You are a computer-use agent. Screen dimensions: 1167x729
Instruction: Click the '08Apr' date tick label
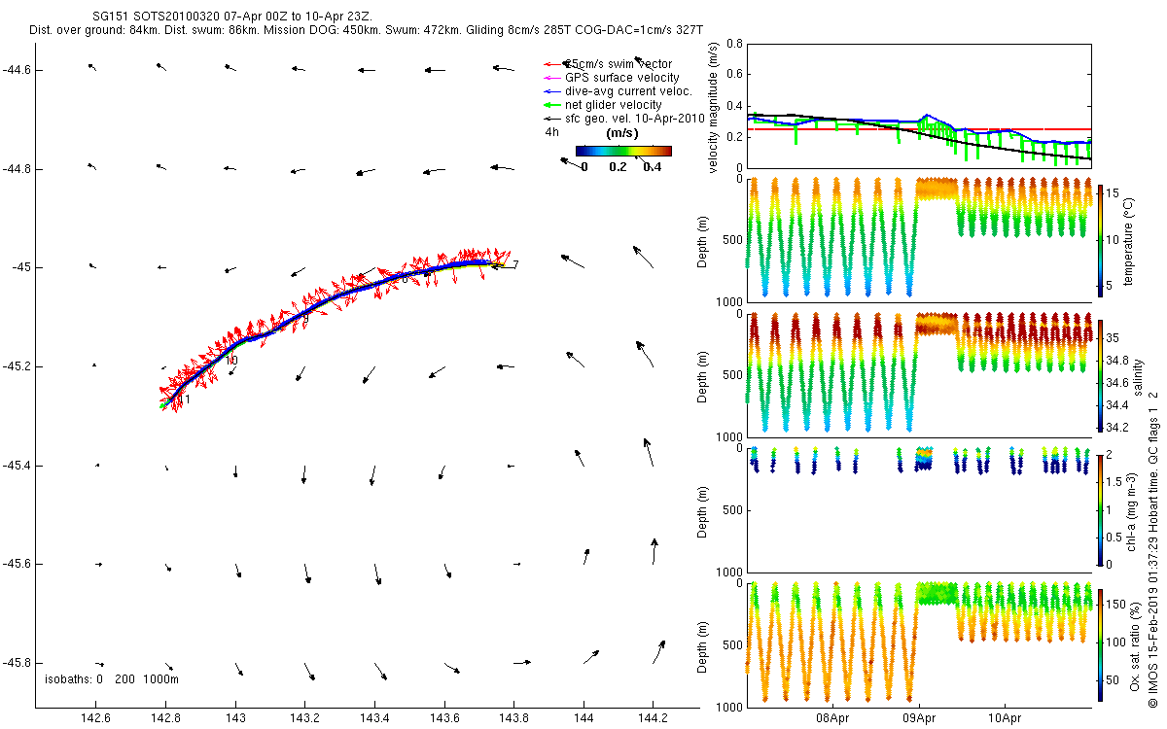coord(833,719)
